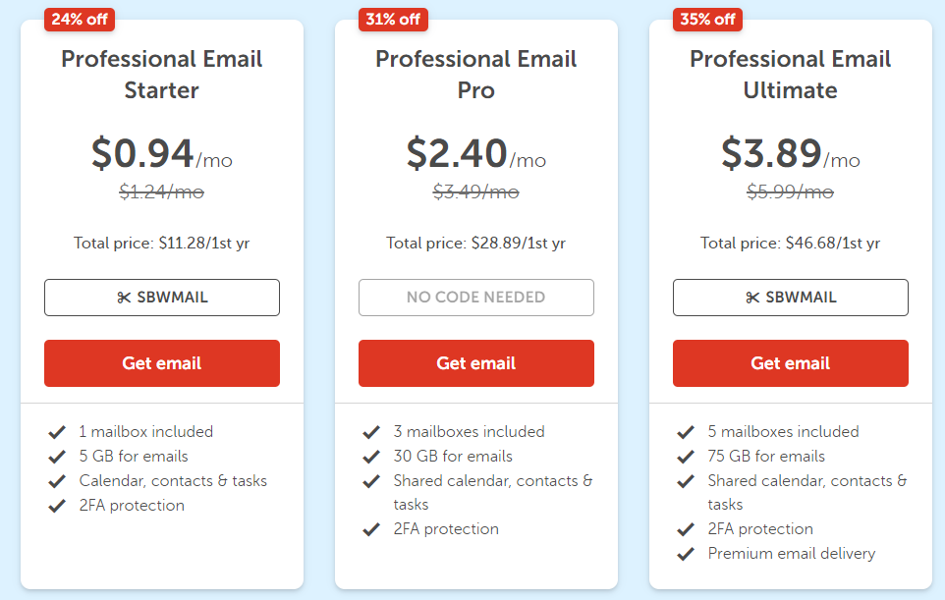This screenshot has width=945, height=600.
Task: Click the checkmark beside '1 mailbox included'
Action: point(56,430)
